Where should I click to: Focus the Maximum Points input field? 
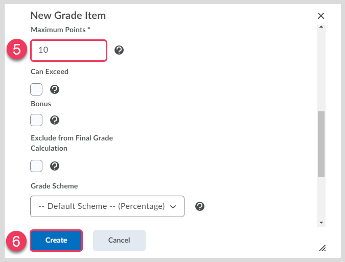pos(68,50)
